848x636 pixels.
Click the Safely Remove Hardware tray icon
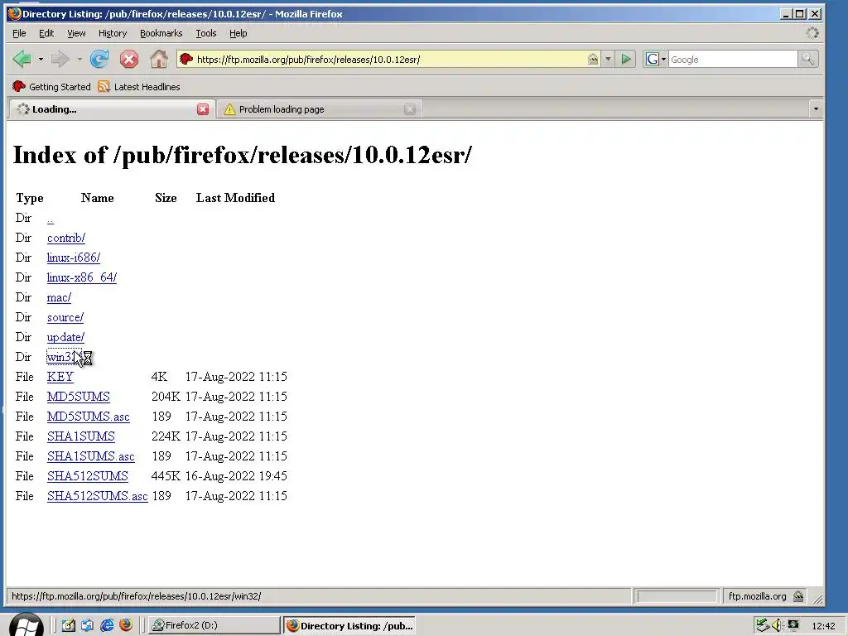pos(763,626)
